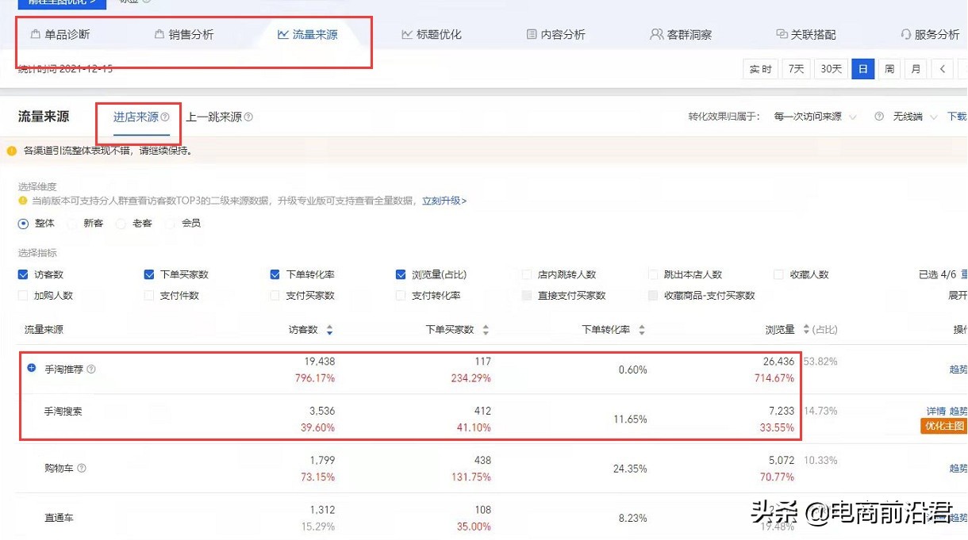This screenshot has height=540, width=968.
Task: Sort table by 访客数 column arrows
Action: (329, 330)
